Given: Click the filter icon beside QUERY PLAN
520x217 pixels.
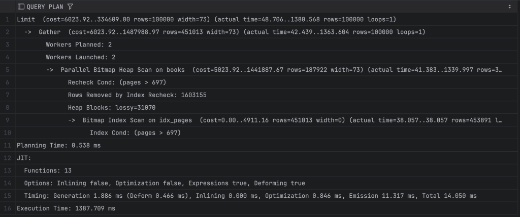Looking at the screenshot, I should click(70, 7).
